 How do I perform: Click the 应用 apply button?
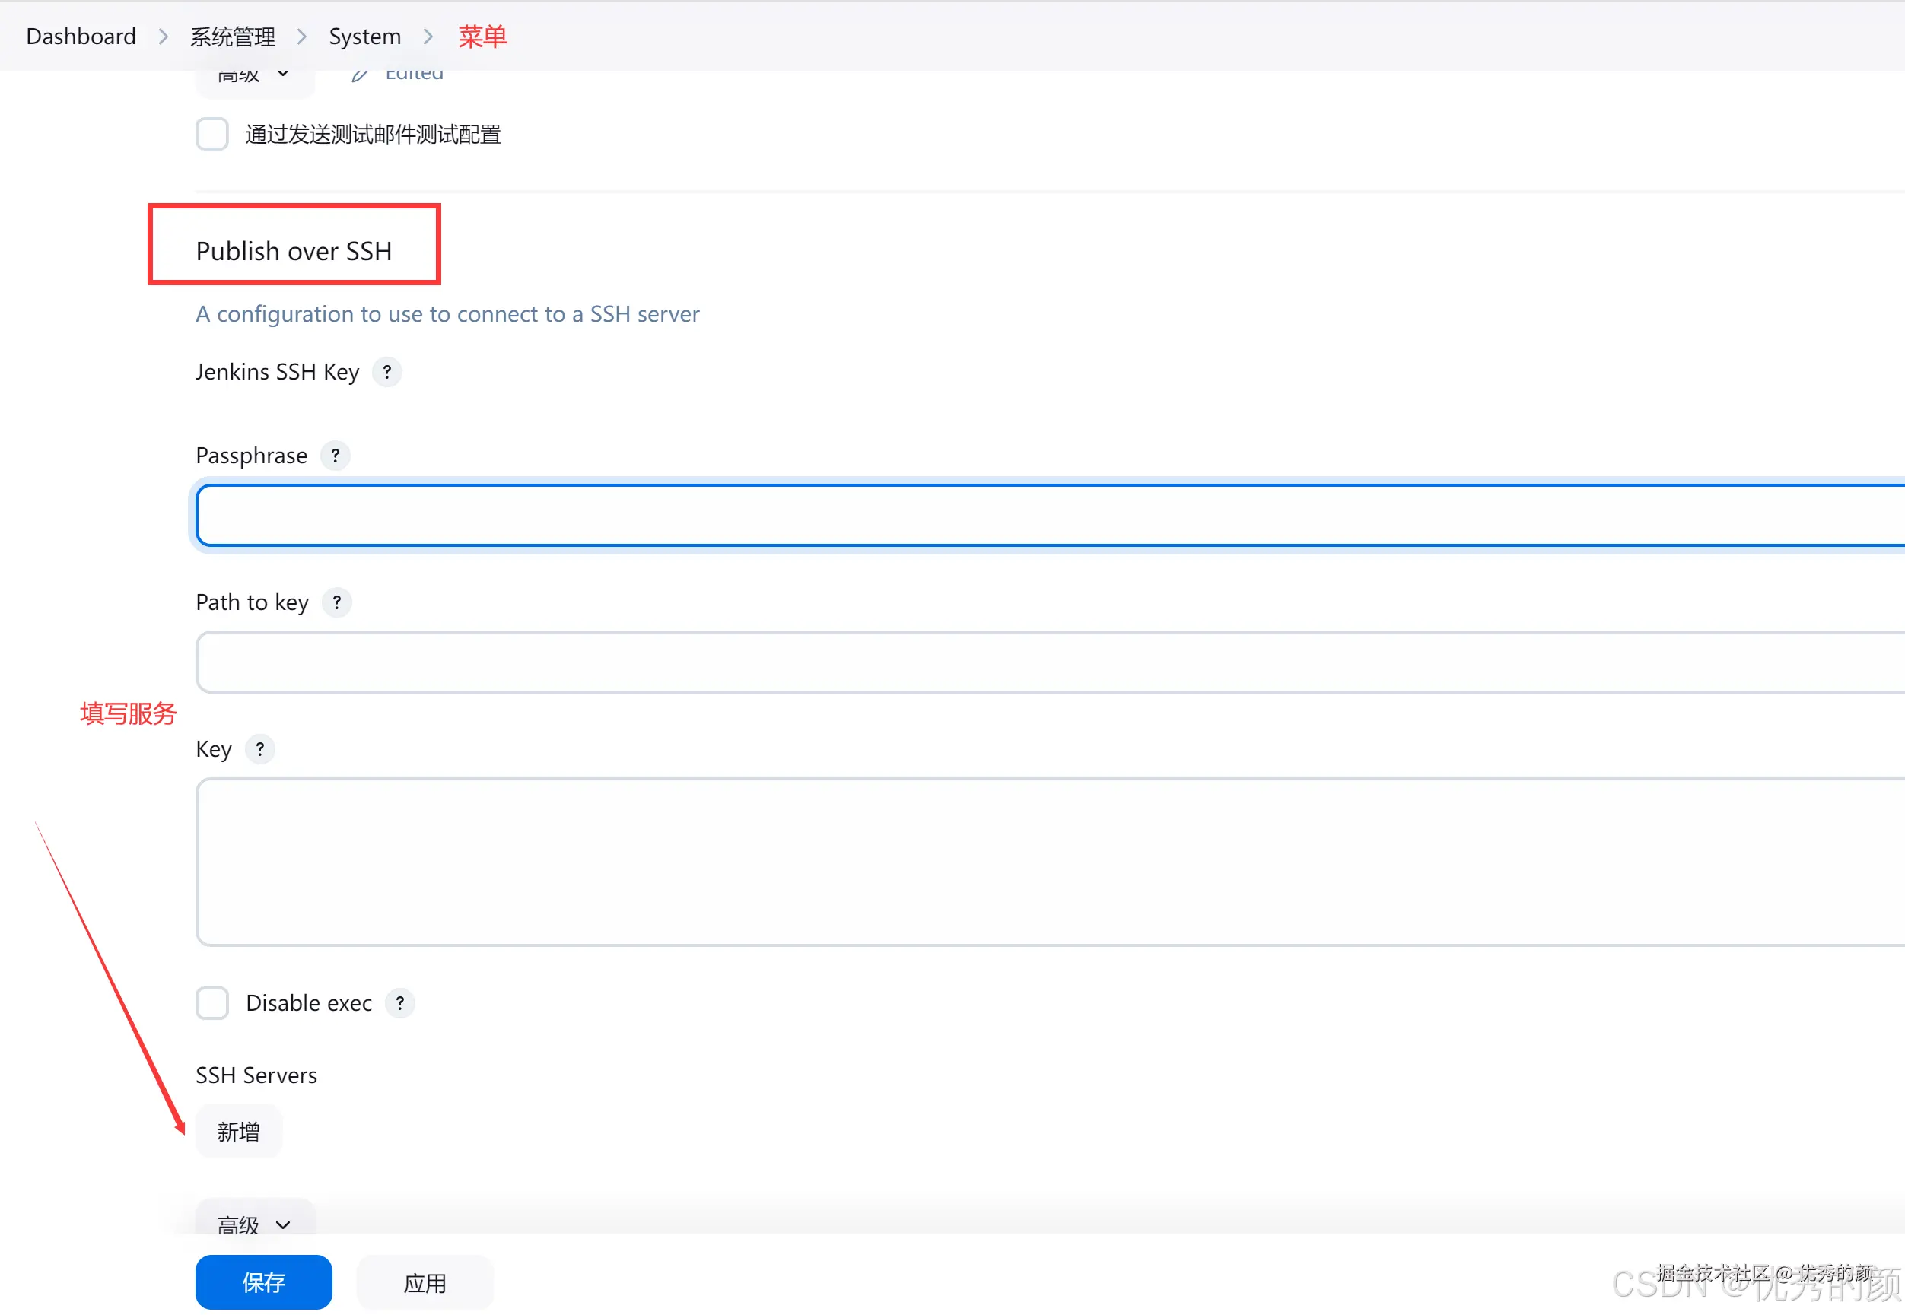point(425,1282)
